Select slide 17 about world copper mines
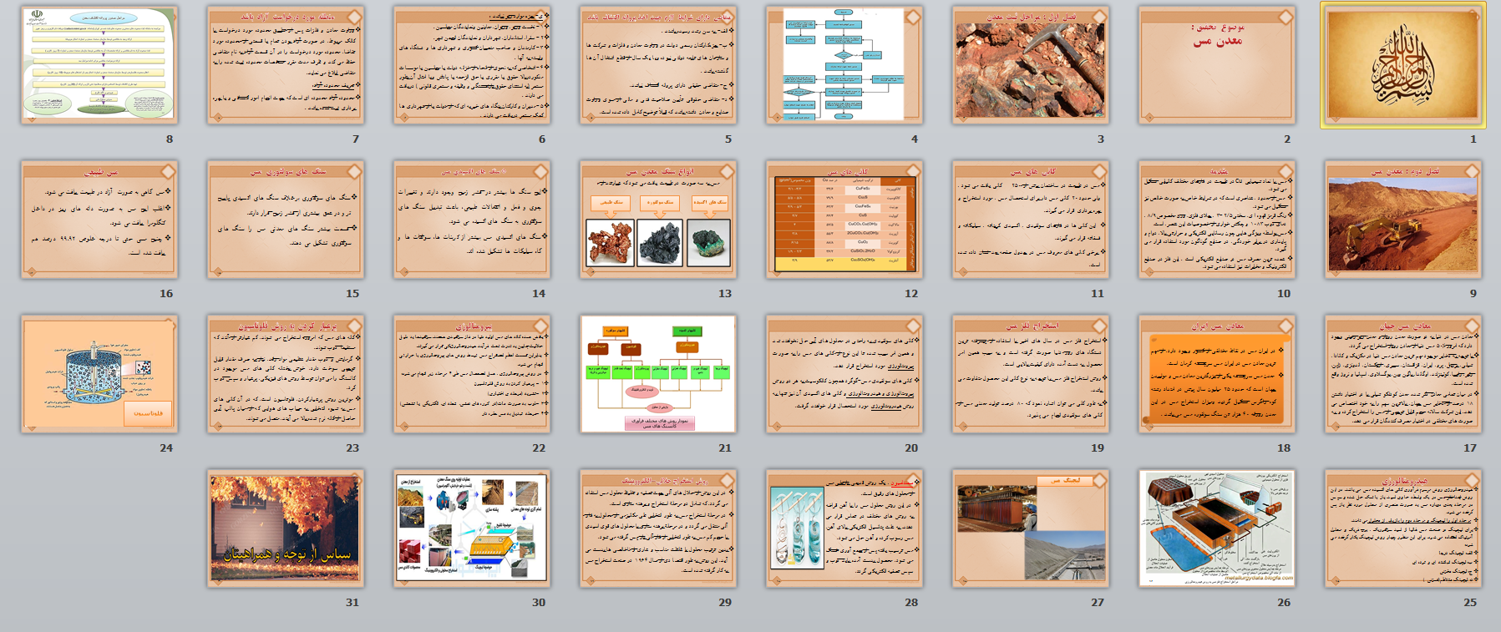Image resolution: width=1501 pixels, height=632 pixels. pyautogui.click(x=1403, y=374)
